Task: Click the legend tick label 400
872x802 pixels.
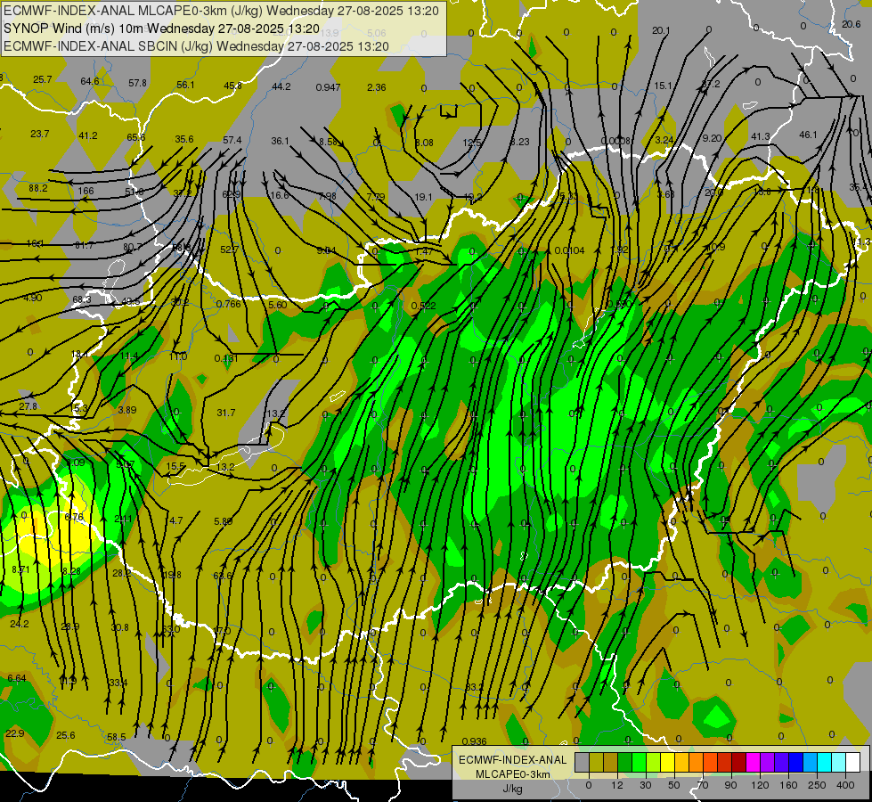Action: pyautogui.click(x=846, y=785)
